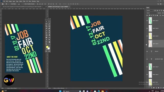Switch to the job-fair-poster-template document tab

pos(22,7)
